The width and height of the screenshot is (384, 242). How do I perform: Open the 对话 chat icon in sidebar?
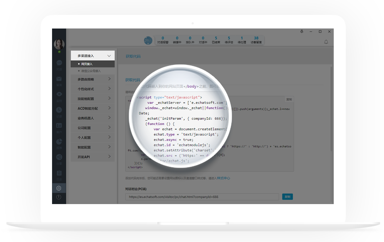[x=59, y=63]
